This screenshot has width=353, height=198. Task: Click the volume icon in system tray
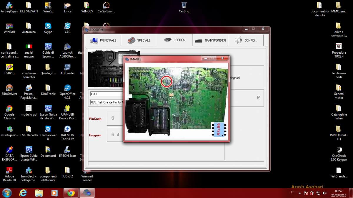tap(324, 193)
